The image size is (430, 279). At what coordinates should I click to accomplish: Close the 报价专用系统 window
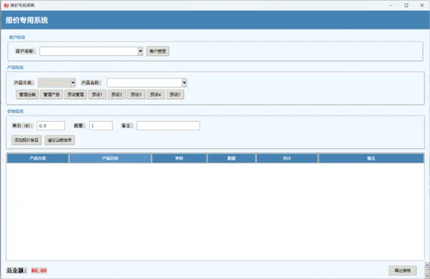pyautogui.click(x=422, y=5)
